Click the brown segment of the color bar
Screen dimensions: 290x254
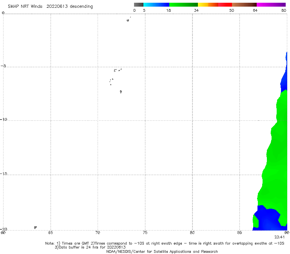click(x=244, y=5)
